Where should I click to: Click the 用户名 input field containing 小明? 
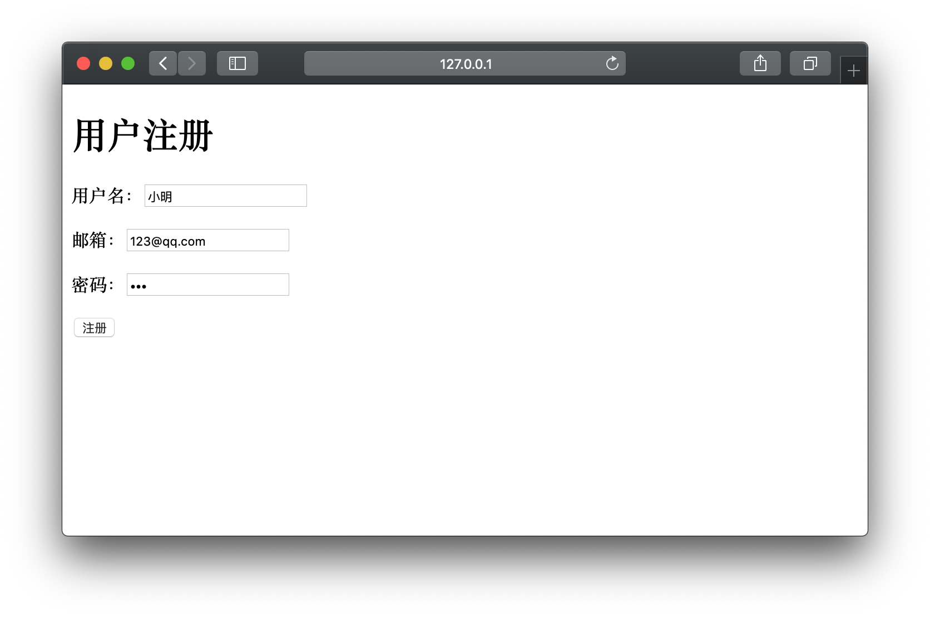pos(226,196)
